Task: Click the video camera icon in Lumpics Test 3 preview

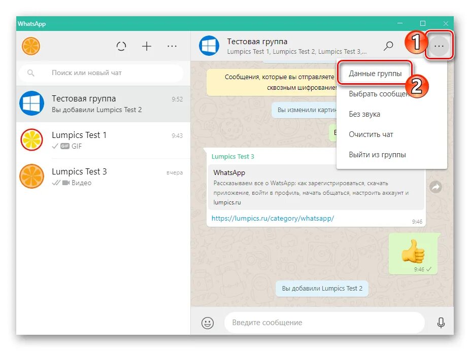Action: [66, 183]
